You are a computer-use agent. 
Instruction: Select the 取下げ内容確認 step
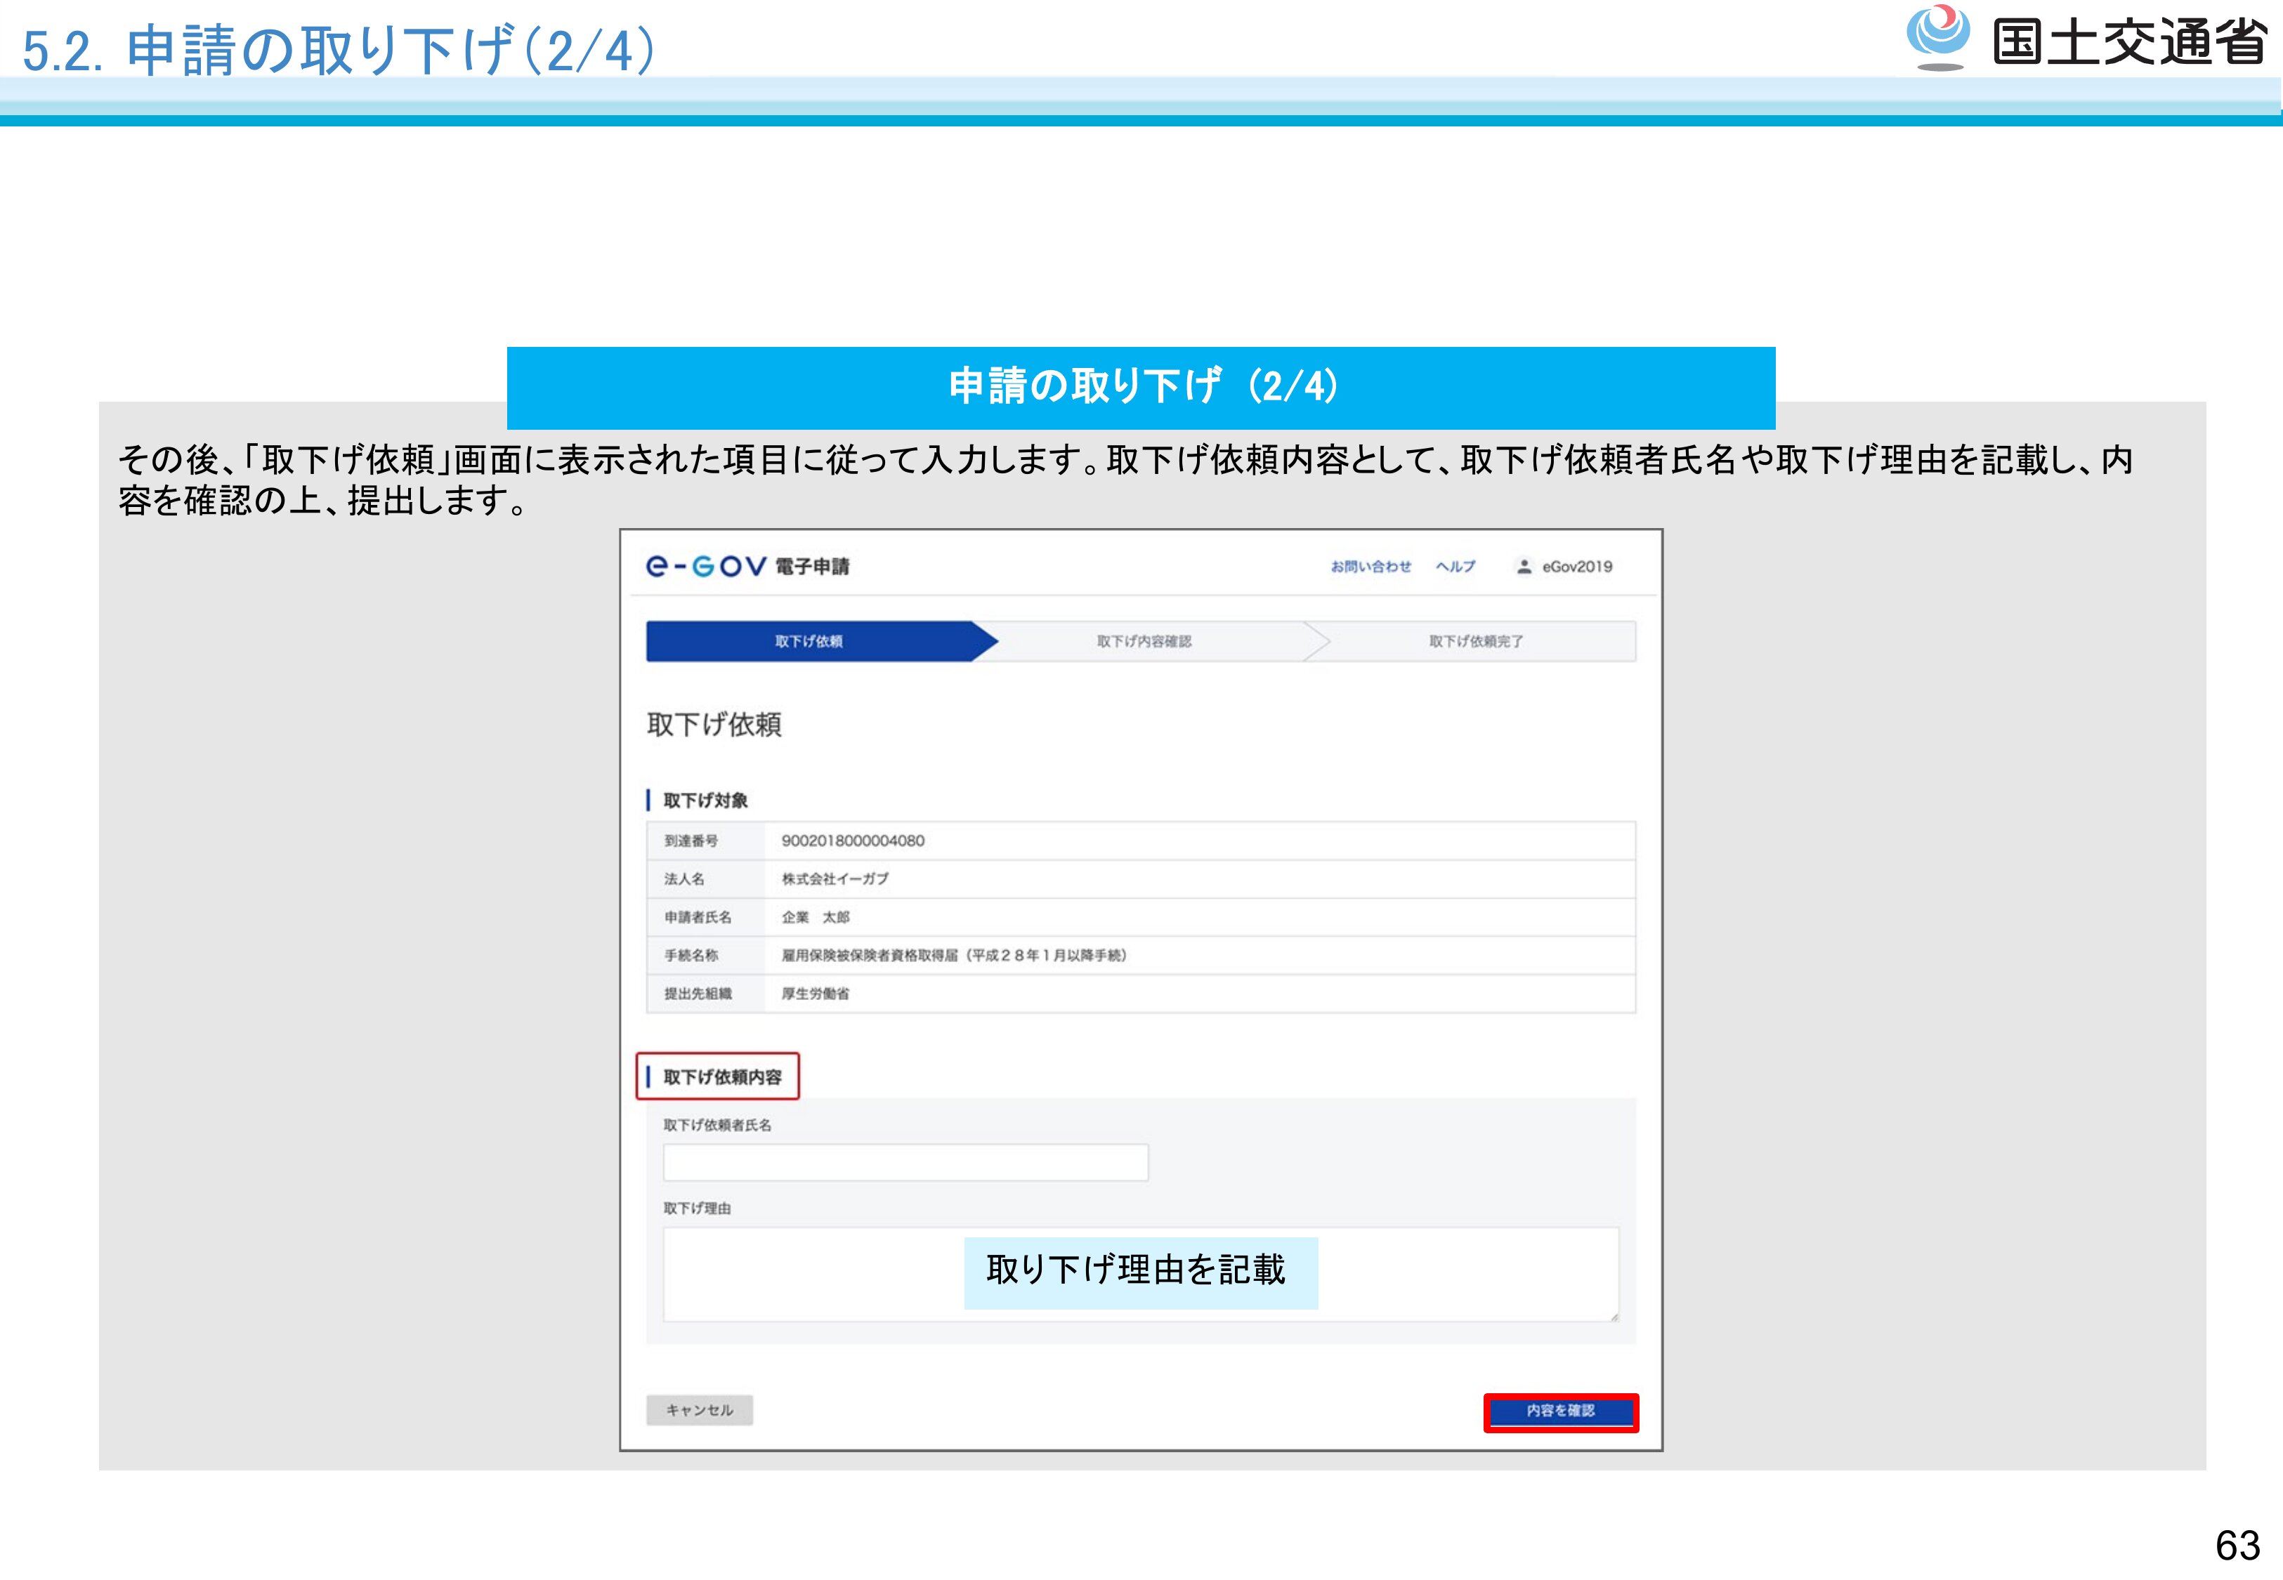click(1144, 642)
